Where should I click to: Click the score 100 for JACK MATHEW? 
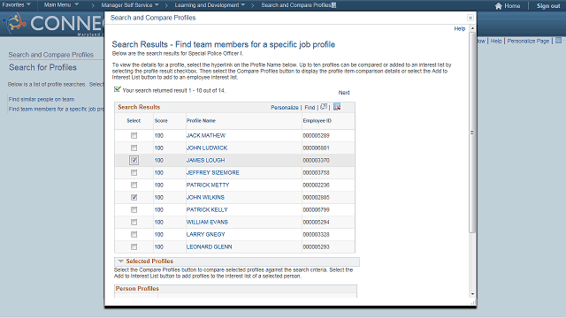point(159,135)
